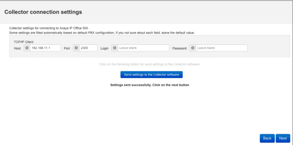The image size is (293, 145).
Task: Click the Password label text
Action: [x=179, y=48]
